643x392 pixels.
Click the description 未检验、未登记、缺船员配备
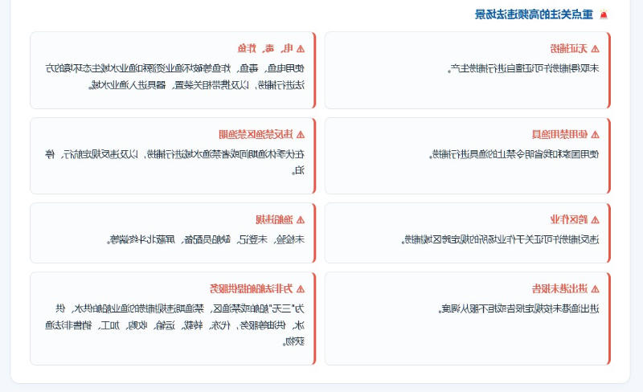tap(206, 239)
